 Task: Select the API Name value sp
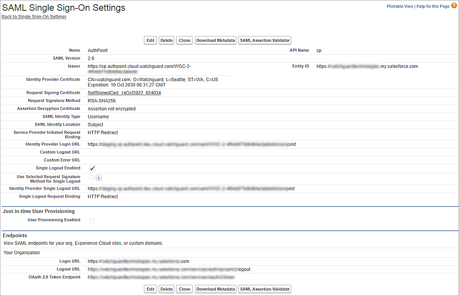pos(319,50)
